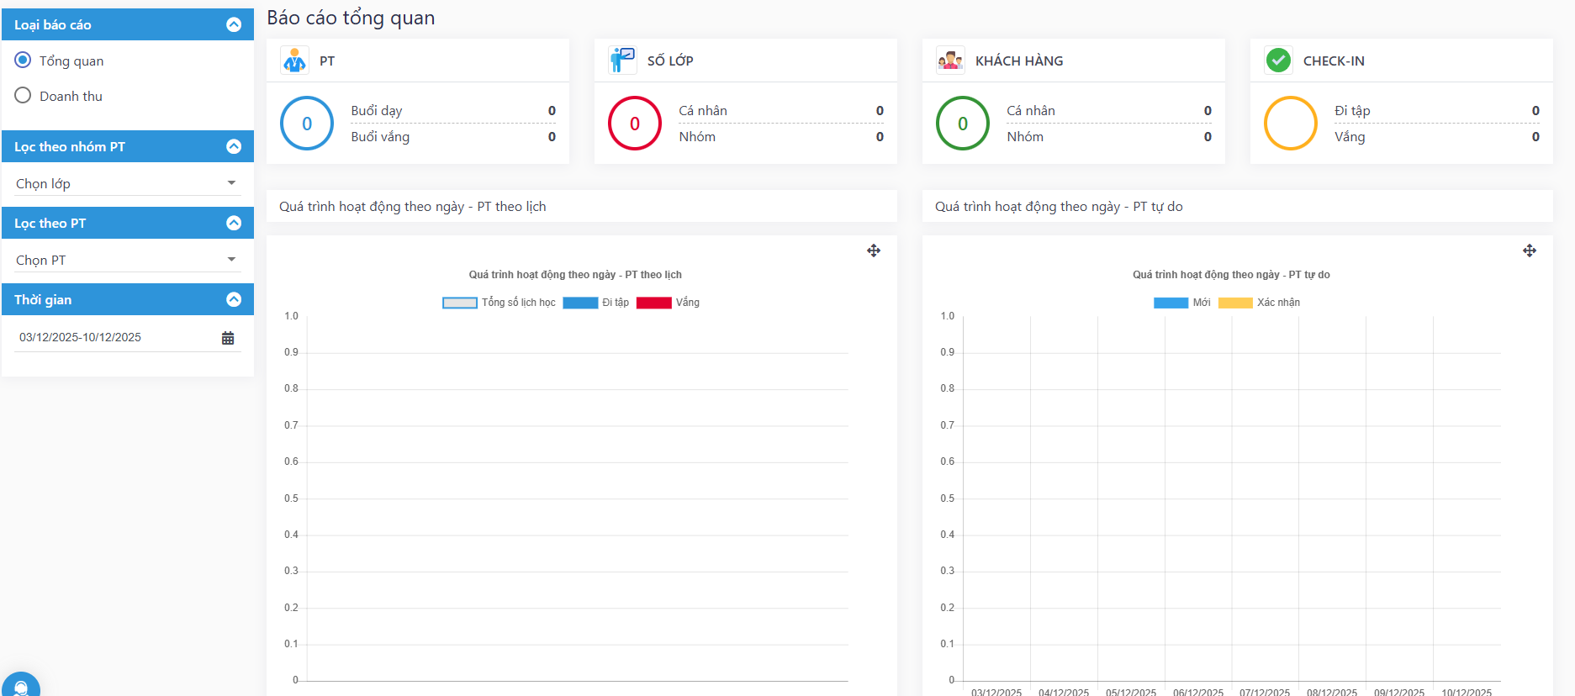
Task: Toggle Xác nhận legend in PT tự do chart
Action: click(x=1260, y=303)
